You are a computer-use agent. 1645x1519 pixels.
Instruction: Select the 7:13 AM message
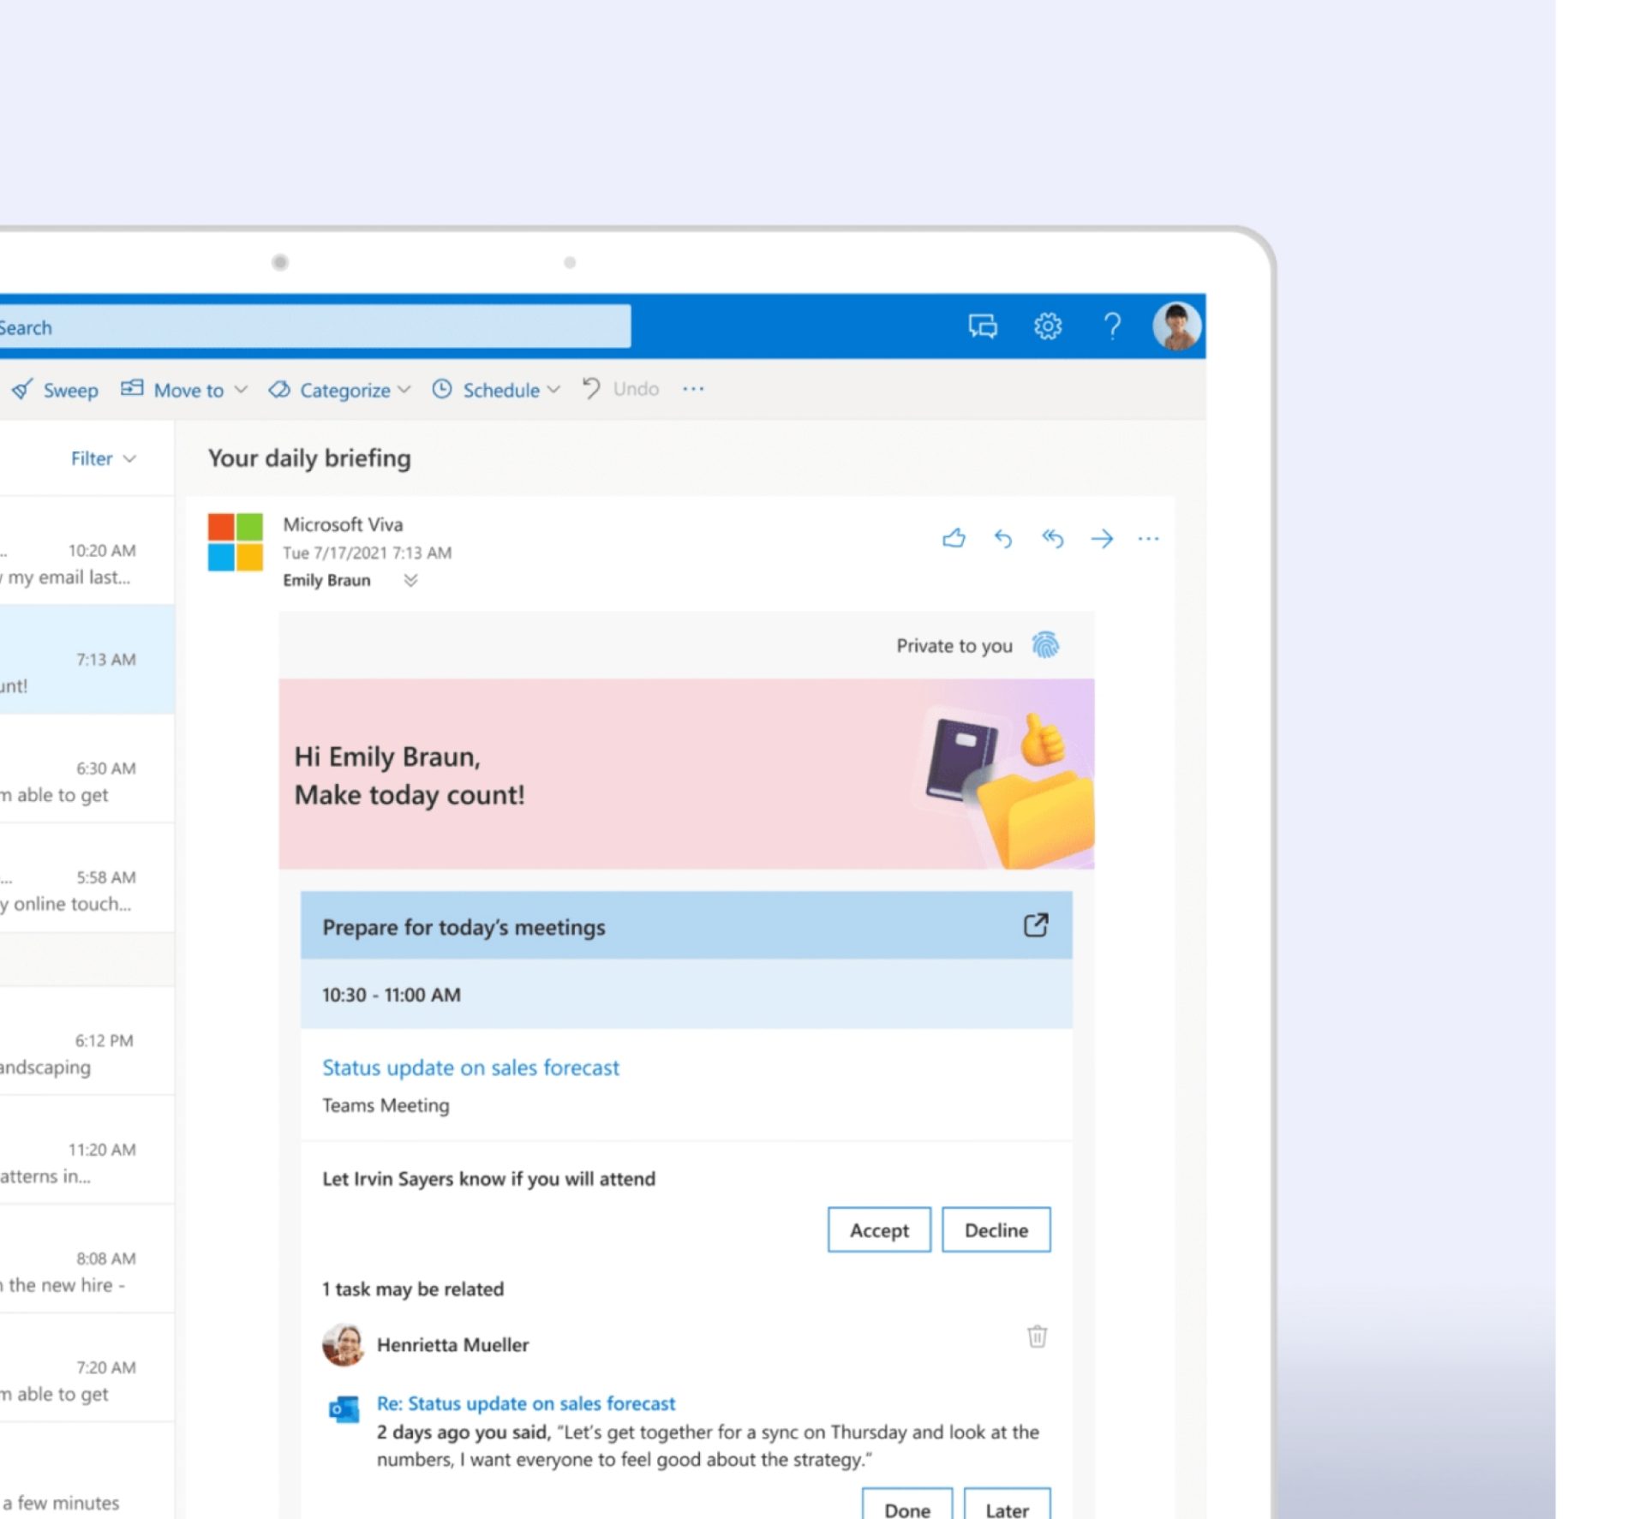(x=87, y=660)
